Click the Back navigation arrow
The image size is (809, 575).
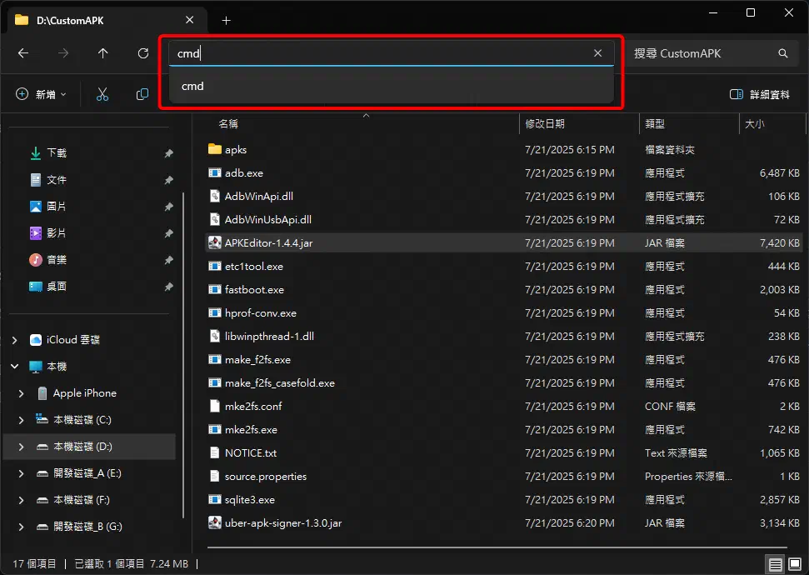coord(23,53)
